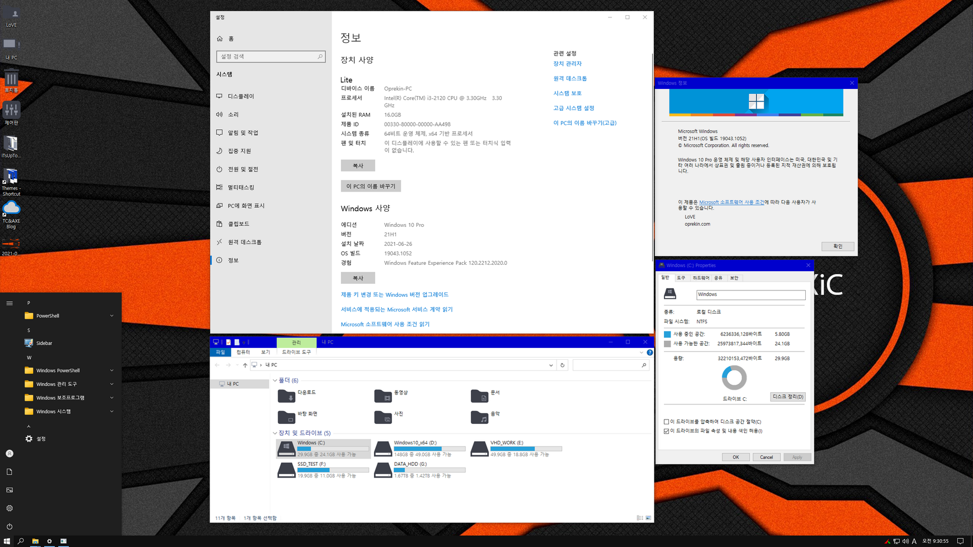Expand Windows 관리 도구 folder
Image resolution: width=973 pixels, height=547 pixels.
point(68,384)
